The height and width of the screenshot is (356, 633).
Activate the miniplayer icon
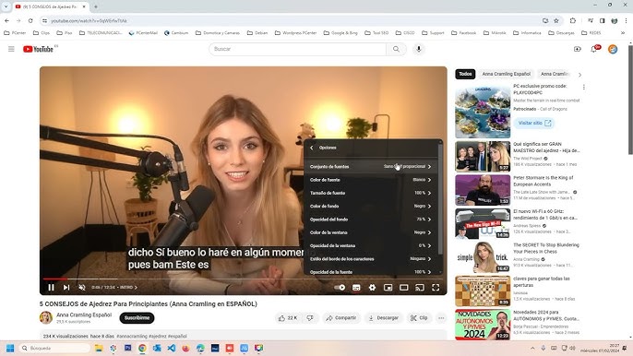point(388,288)
